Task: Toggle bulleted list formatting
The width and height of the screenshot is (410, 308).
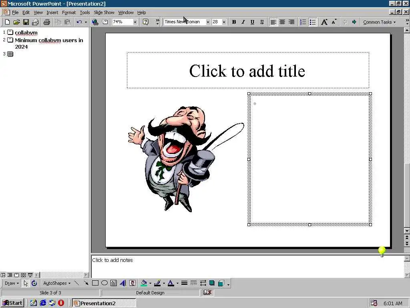Action: tap(312, 22)
